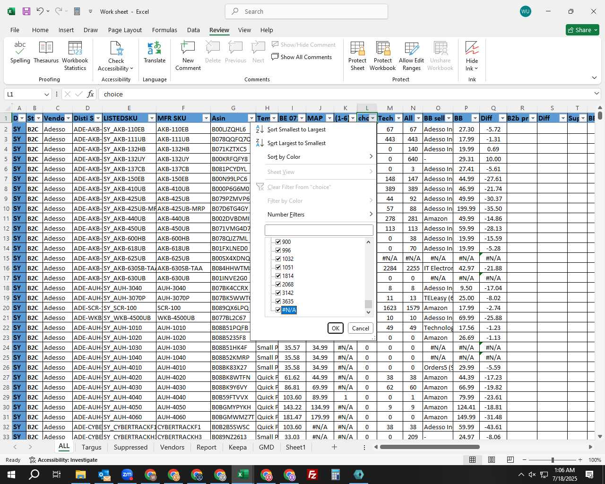Zoom out with the minus button
Viewport: 605px width, 484px height.
coord(525,460)
